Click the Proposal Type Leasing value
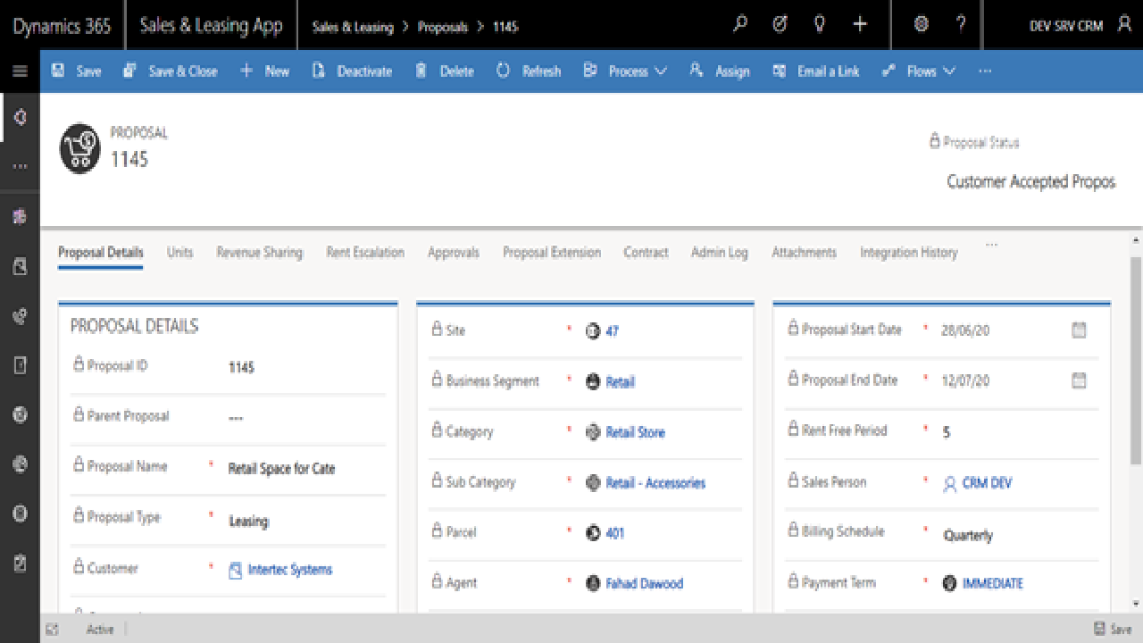 (248, 522)
